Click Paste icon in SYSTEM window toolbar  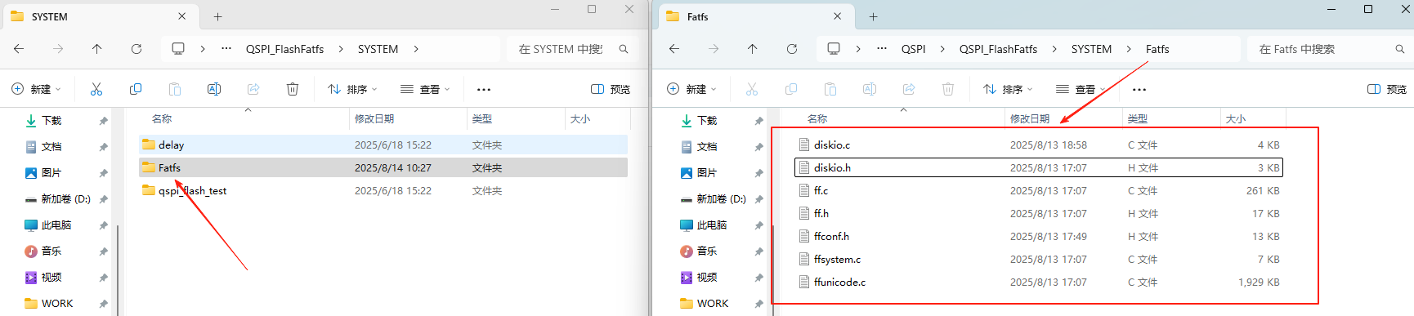pos(175,89)
